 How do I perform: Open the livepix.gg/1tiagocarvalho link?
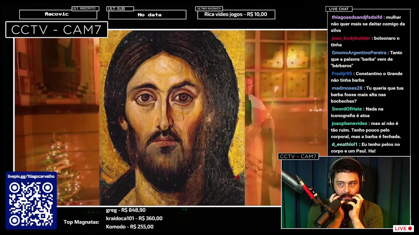31,176
